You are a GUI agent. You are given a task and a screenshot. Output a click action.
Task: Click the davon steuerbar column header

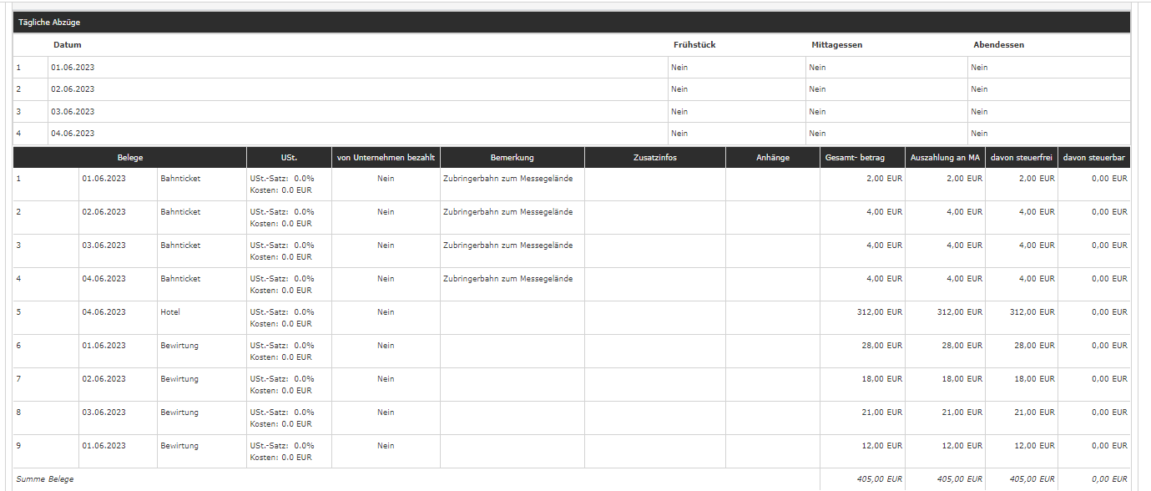(1094, 158)
